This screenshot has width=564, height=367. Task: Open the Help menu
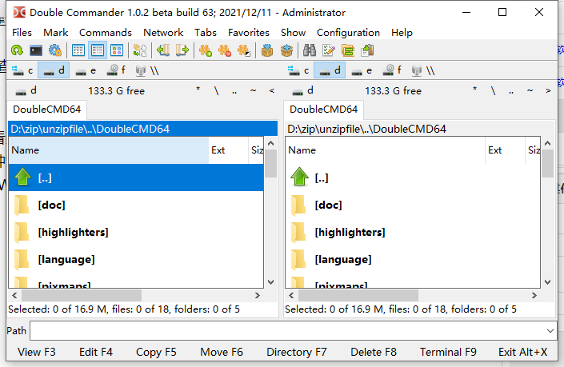[402, 33]
